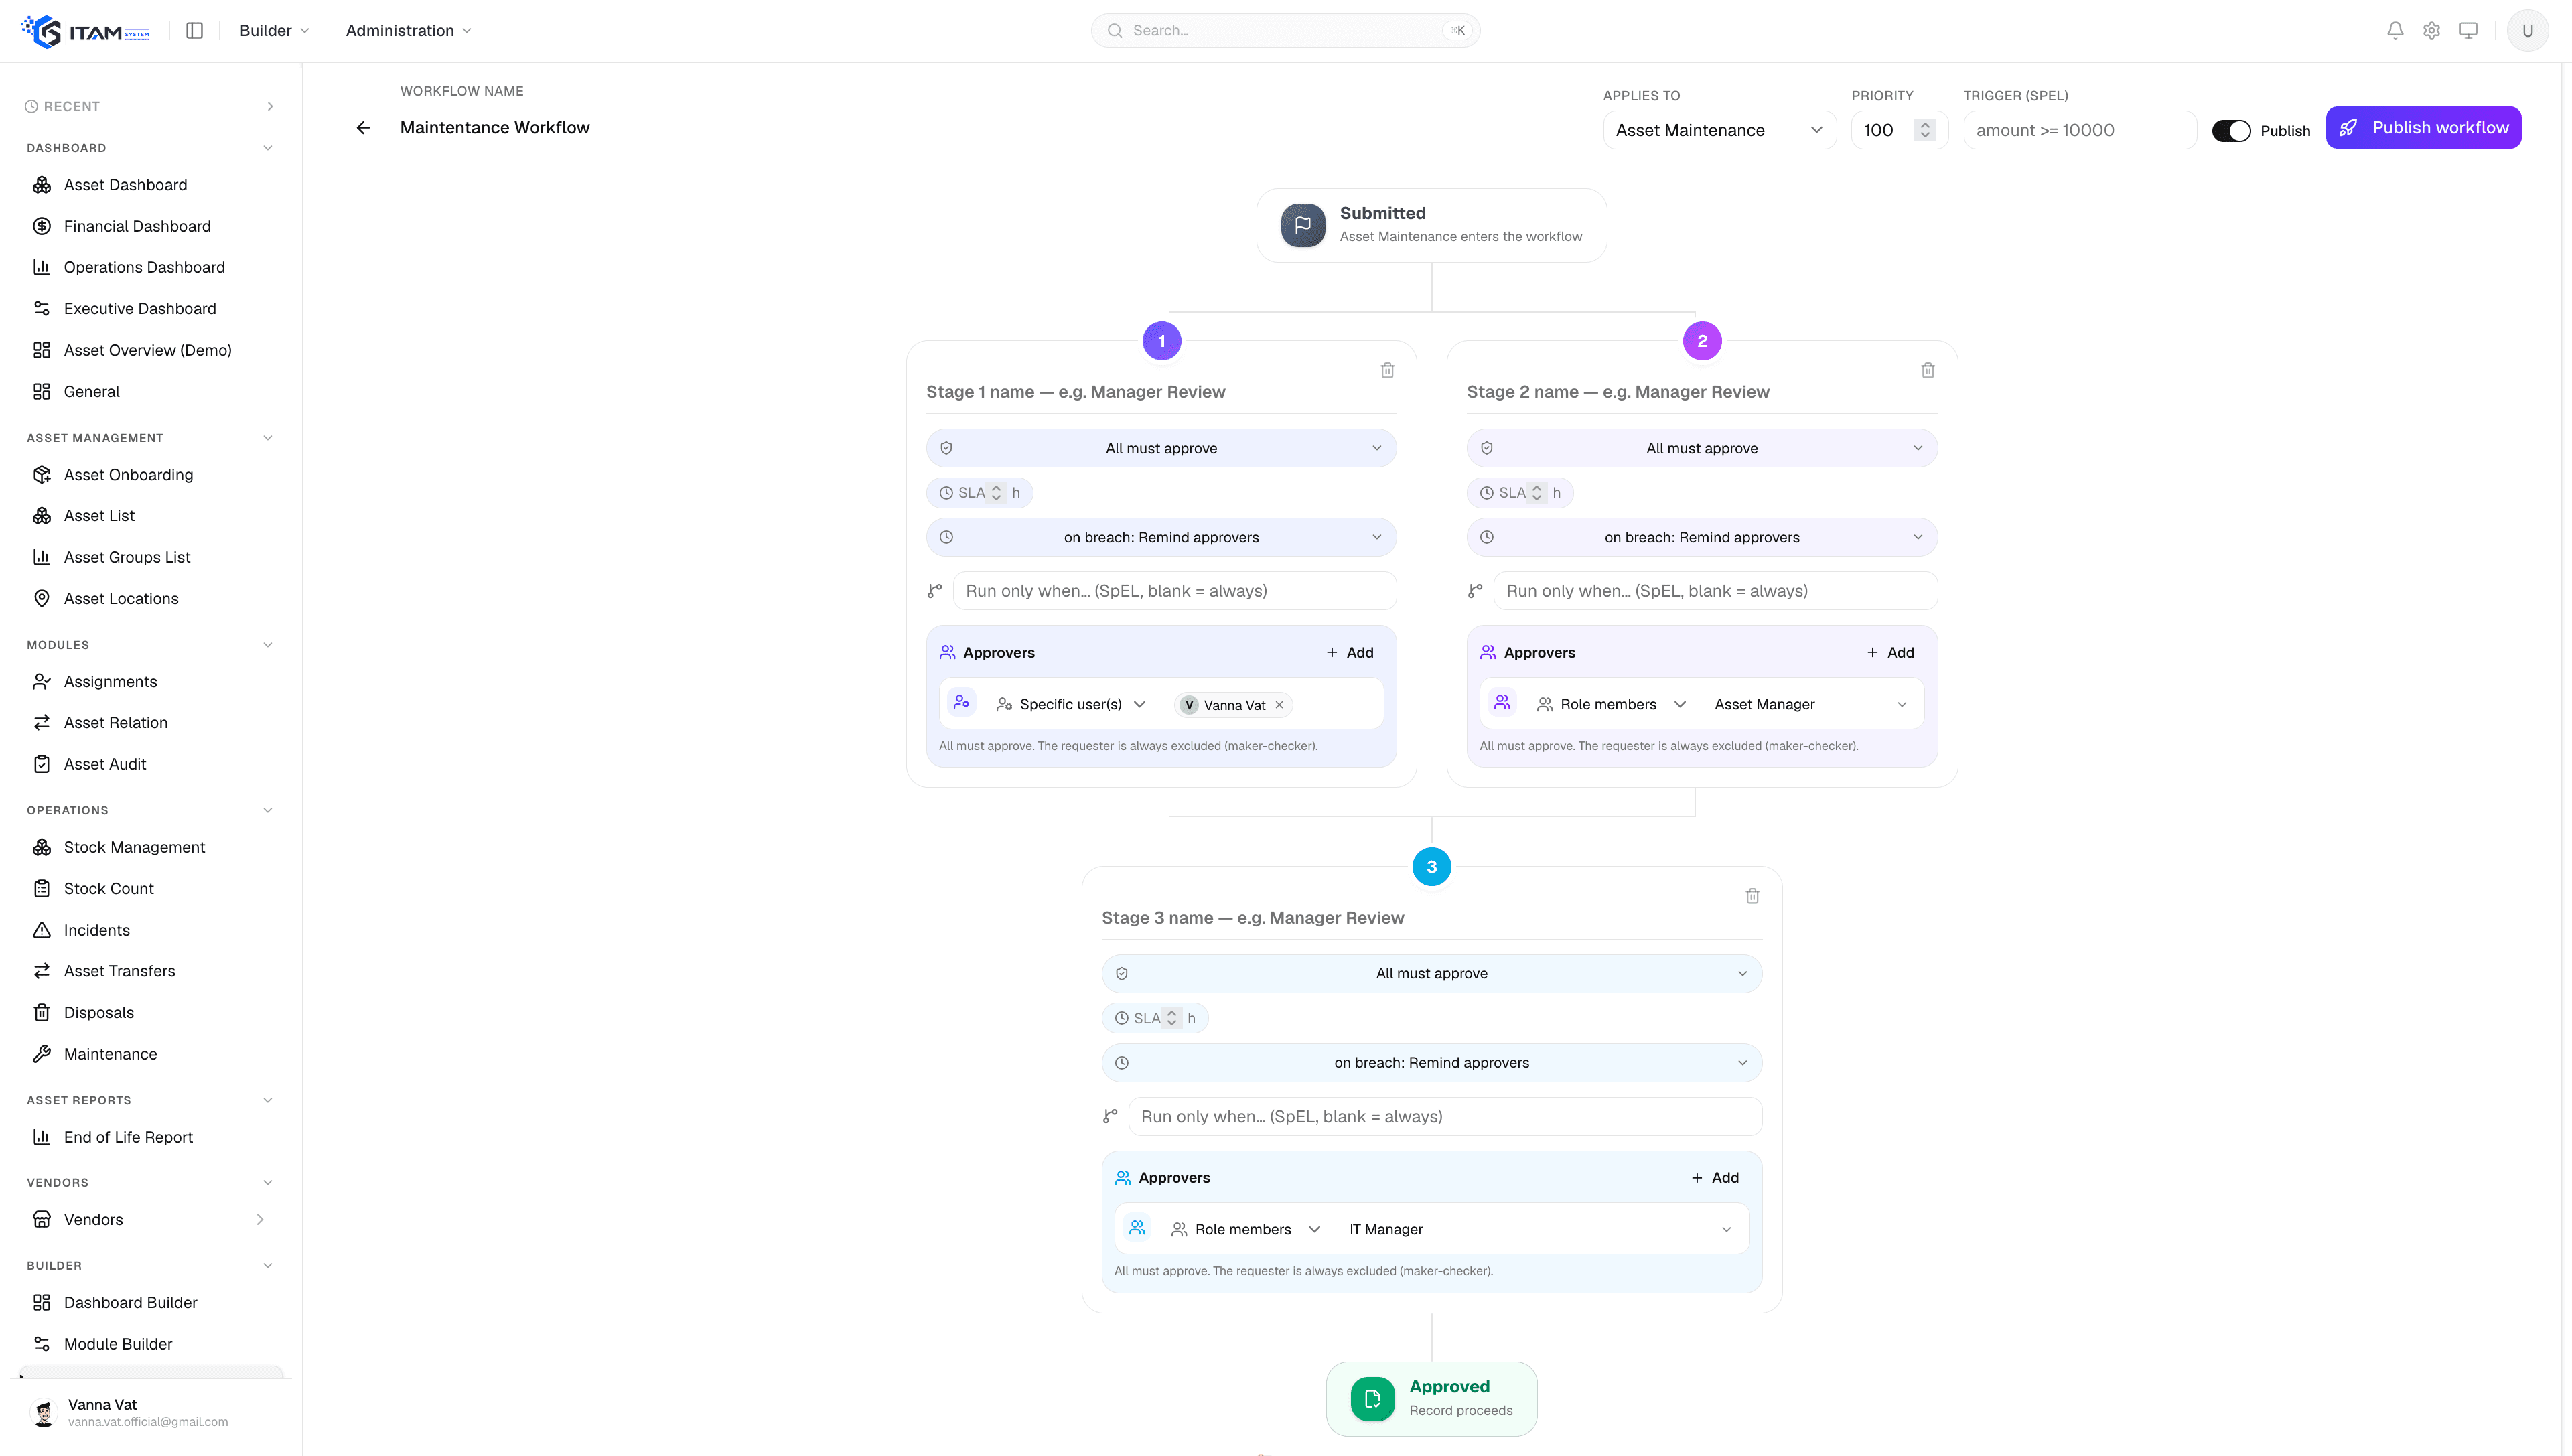The image size is (2572, 1456).
Task: Open the Applies To Asset Maintenance dropdown
Action: pos(1719,131)
